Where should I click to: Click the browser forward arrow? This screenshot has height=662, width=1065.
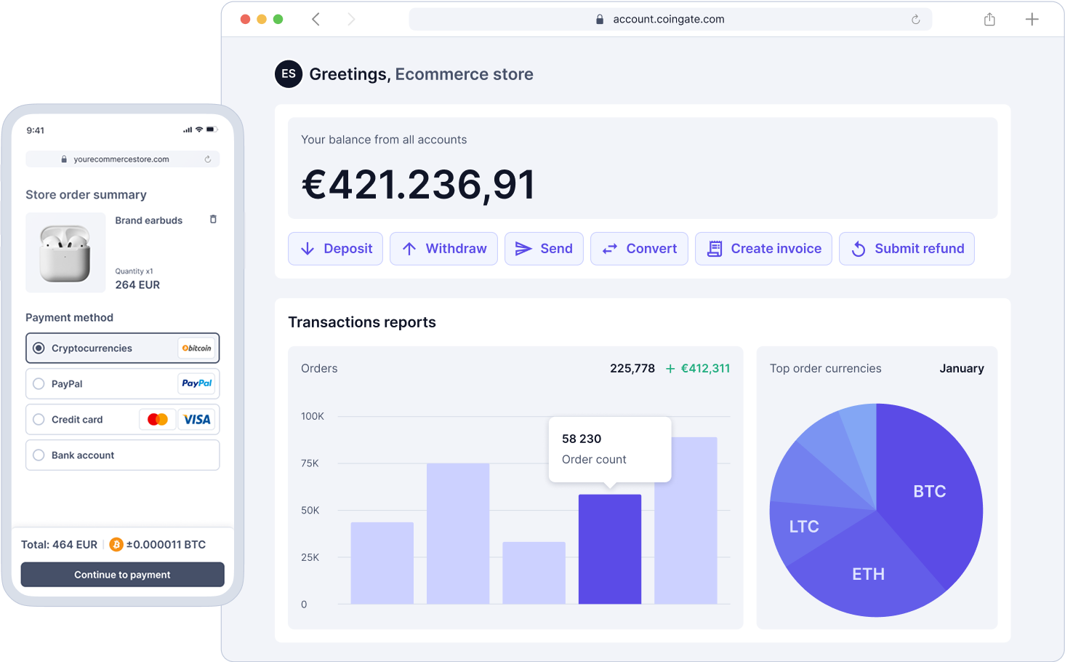351,19
